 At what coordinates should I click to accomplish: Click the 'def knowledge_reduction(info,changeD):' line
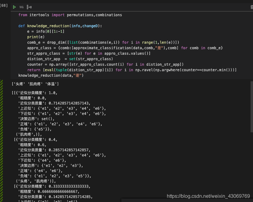60,26
